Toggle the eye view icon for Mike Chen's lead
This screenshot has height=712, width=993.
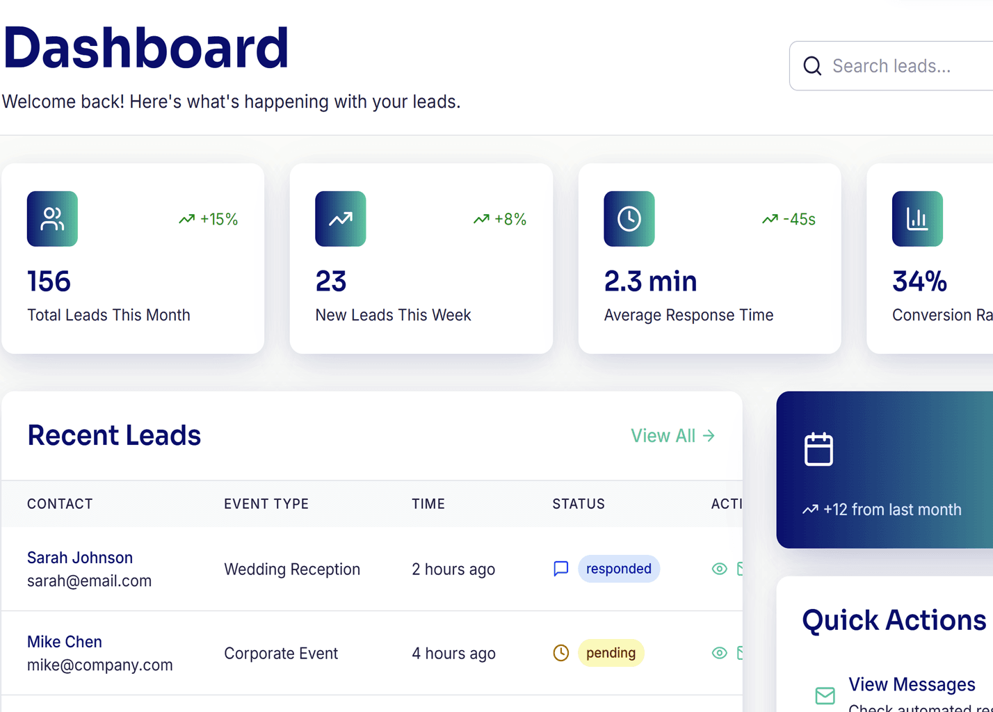(720, 653)
